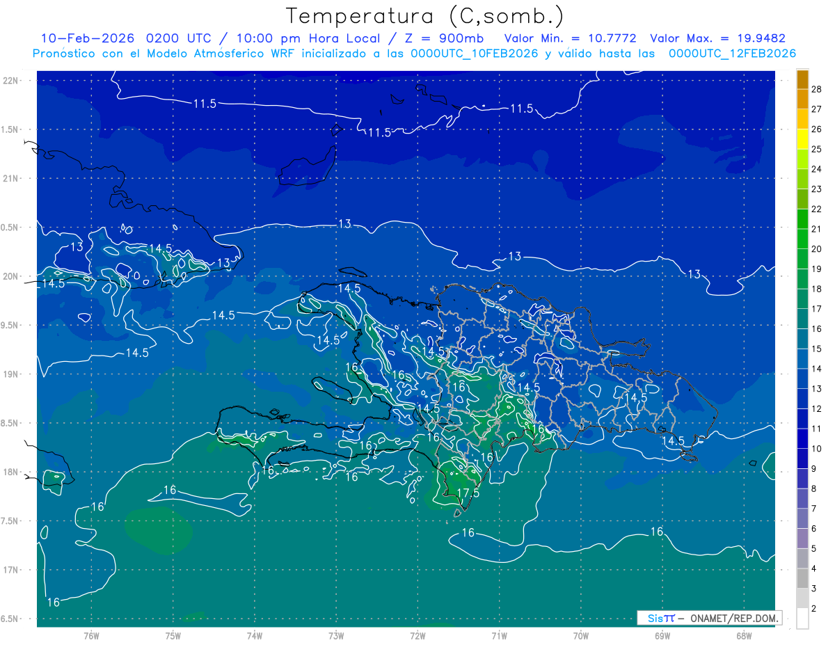
Task: Click the purple legend swatch beside 6
Action: coord(802,519)
